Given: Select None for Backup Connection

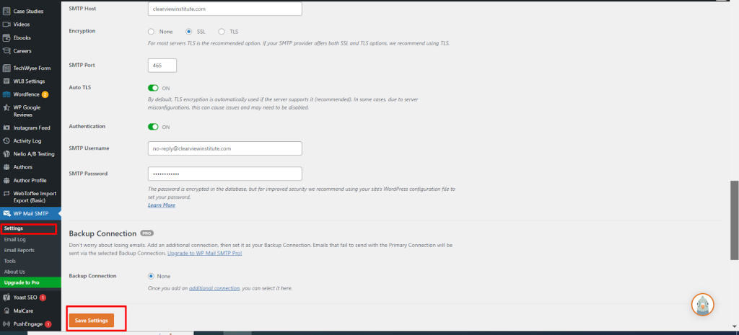Looking at the screenshot, I should (151, 276).
